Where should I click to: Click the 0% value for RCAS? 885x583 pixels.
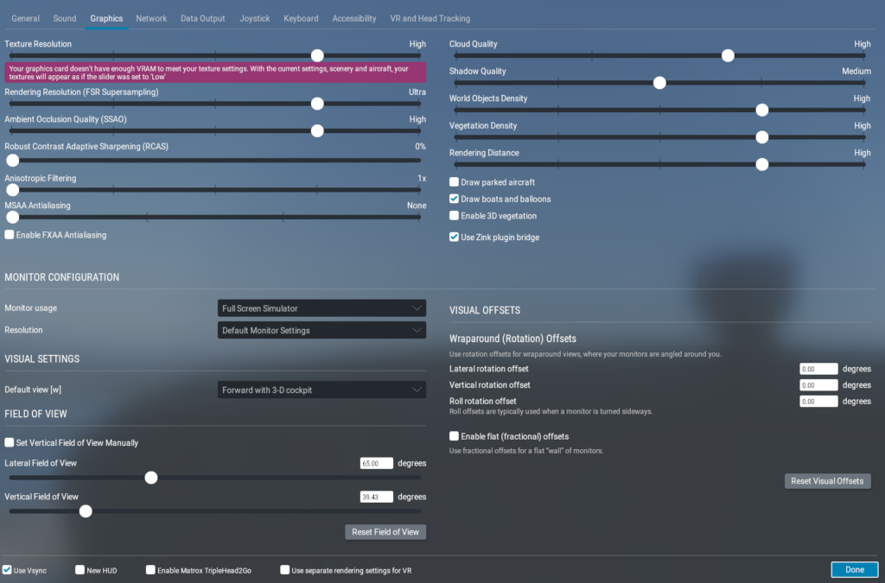pos(421,146)
